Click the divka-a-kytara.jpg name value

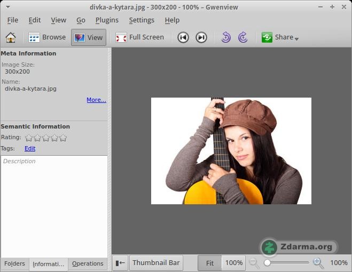point(30,89)
